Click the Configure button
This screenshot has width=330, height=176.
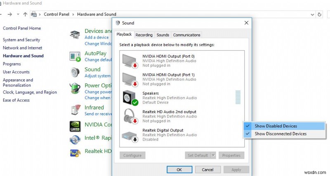click(132, 155)
